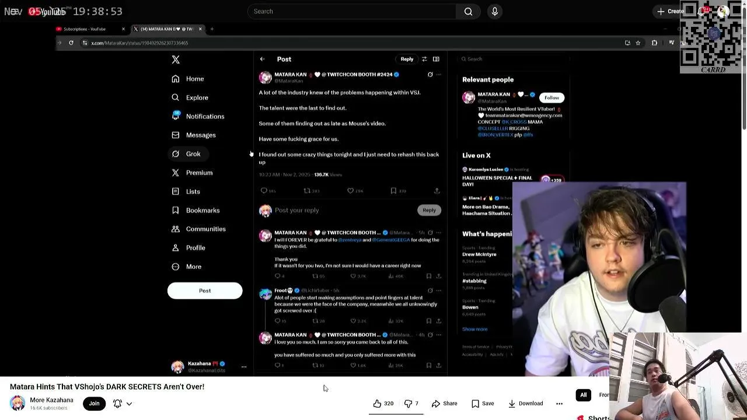
Task: Open More Kazahana channel avatar
Action: [18, 403]
